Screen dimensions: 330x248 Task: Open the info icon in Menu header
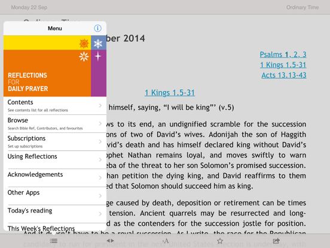tap(97, 28)
